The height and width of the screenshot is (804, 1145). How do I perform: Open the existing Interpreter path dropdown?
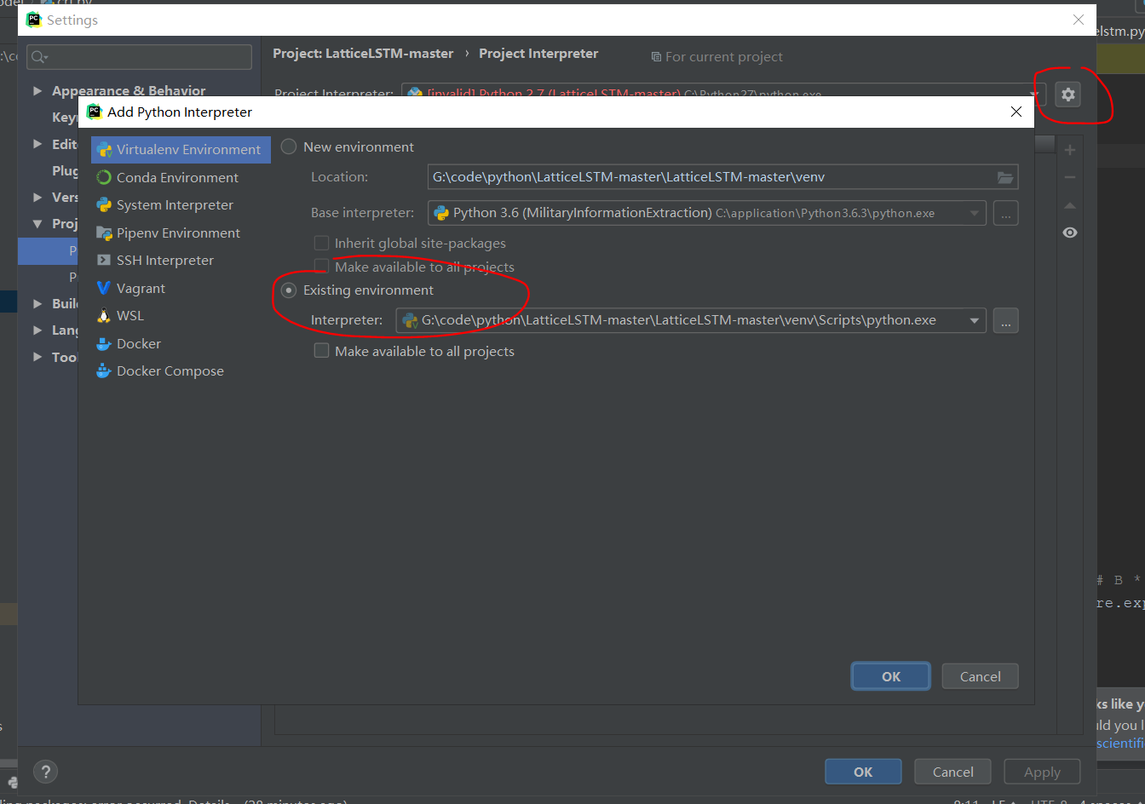975,321
